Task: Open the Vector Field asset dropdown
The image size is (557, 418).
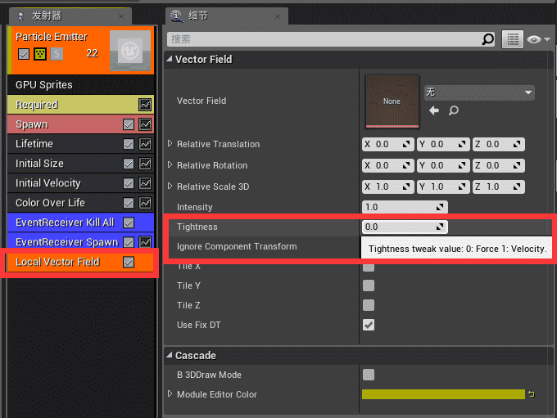Action: tap(478, 92)
